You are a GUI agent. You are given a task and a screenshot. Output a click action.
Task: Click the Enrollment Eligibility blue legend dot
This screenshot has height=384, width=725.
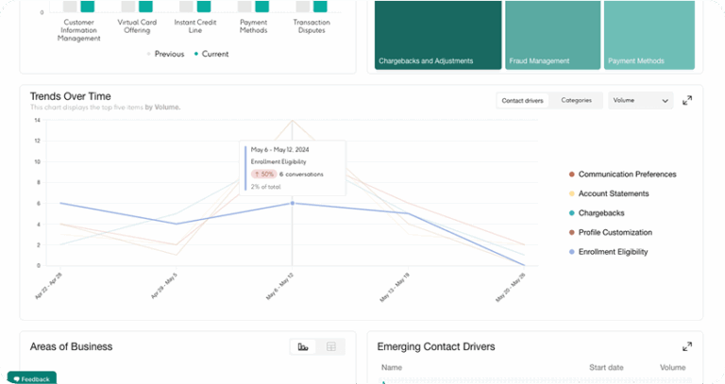(572, 252)
